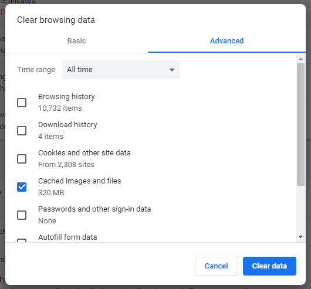Check the Browsing history checkbox
The image size is (311, 289).
pos(22,103)
